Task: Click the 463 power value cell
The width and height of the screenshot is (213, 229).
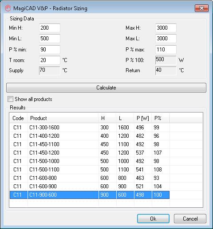Action: coord(143,178)
